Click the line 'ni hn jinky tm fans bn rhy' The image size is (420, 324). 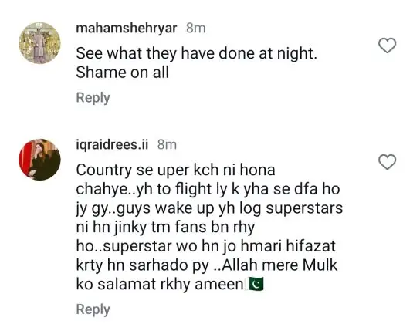[x=165, y=228]
